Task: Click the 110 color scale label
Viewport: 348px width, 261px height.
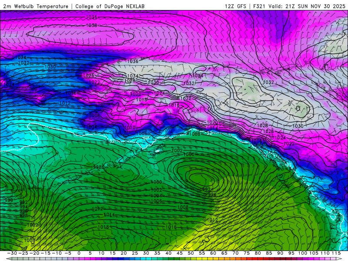Action: (325, 253)
